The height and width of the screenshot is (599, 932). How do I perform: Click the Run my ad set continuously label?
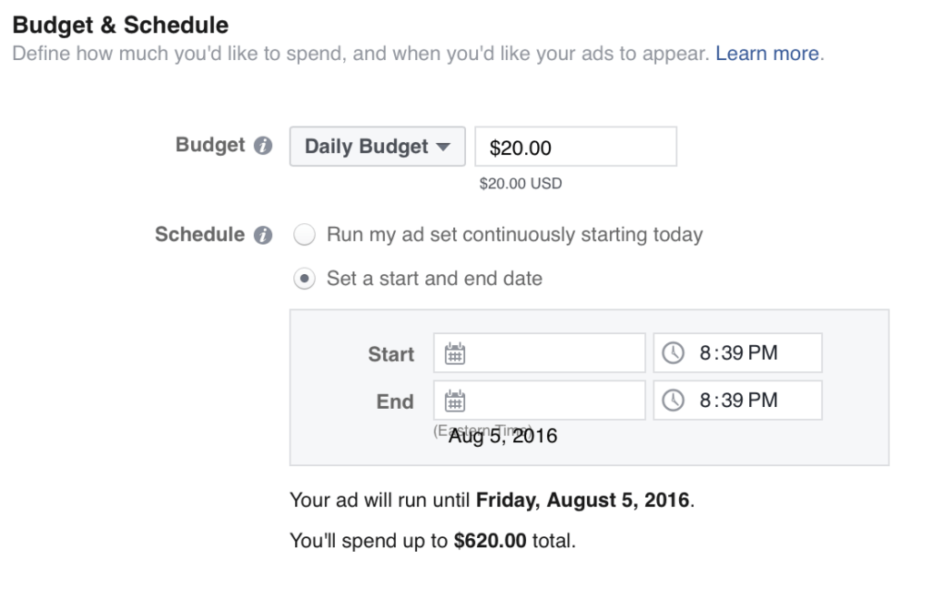coord(515,235)
